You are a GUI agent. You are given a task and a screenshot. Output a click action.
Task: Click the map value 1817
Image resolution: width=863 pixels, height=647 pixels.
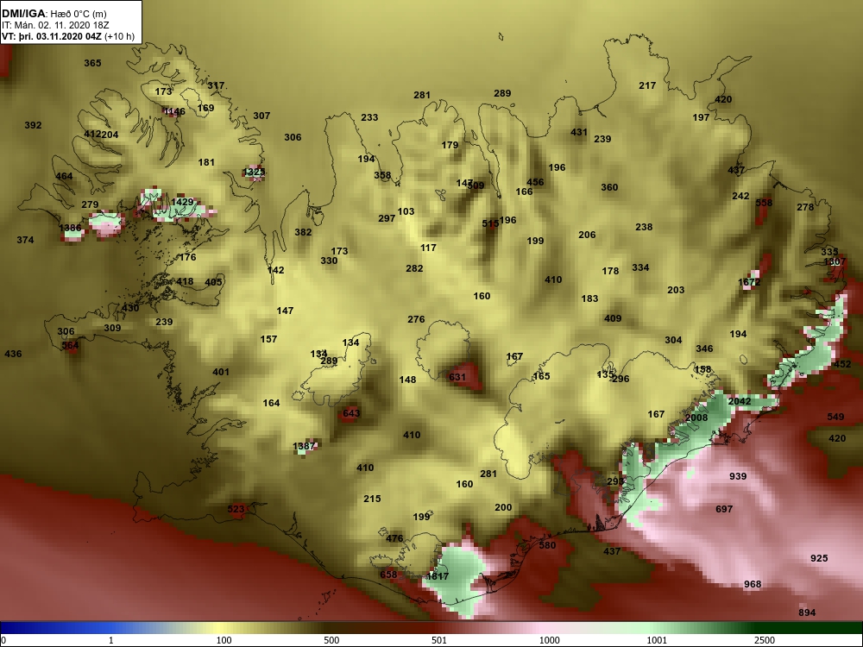pos(438,576)
